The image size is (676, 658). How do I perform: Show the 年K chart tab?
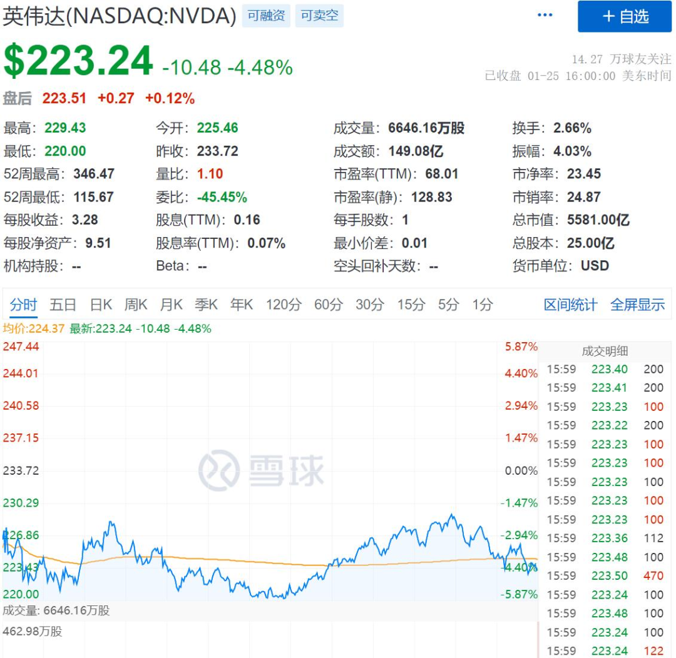242,305
